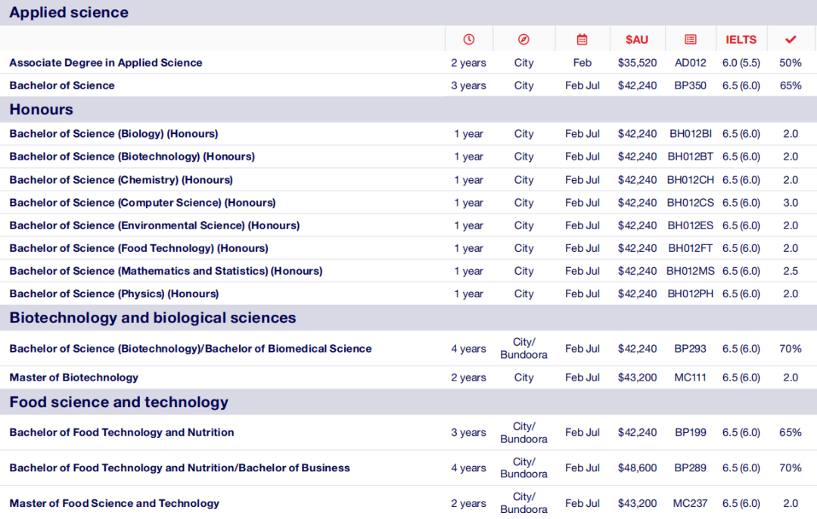The width and height of the screenshot is (817, 519).
Task: Click 4 years for Food Technology/Business row
Action: click(x=468, y=468)
